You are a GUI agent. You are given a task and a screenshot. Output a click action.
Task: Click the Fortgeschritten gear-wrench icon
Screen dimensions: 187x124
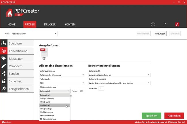[x=4, y=89]
